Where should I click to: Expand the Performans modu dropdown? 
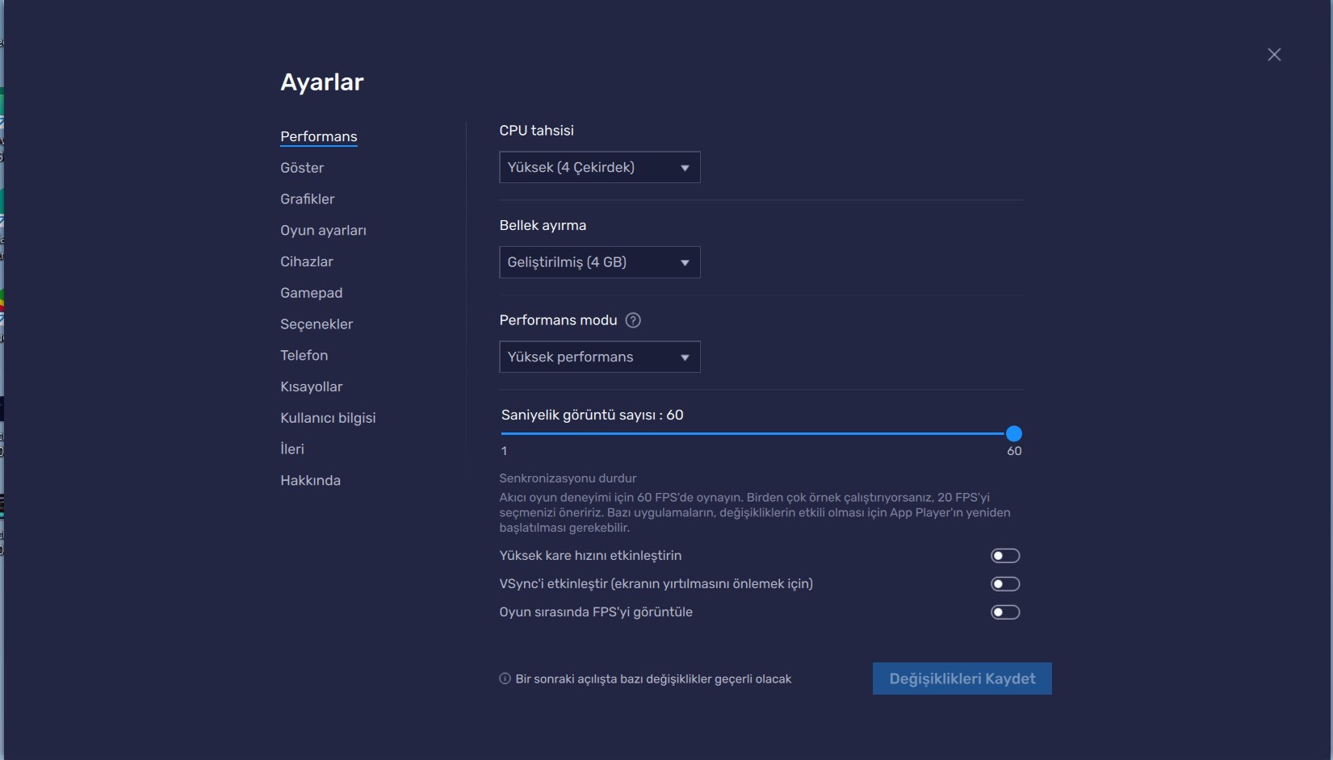point(600,357)
